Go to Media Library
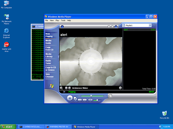The width and height of the screenshot is (173, 129). point(49,55)
